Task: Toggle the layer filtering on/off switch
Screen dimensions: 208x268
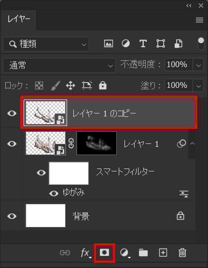Action: pos(201,43)
